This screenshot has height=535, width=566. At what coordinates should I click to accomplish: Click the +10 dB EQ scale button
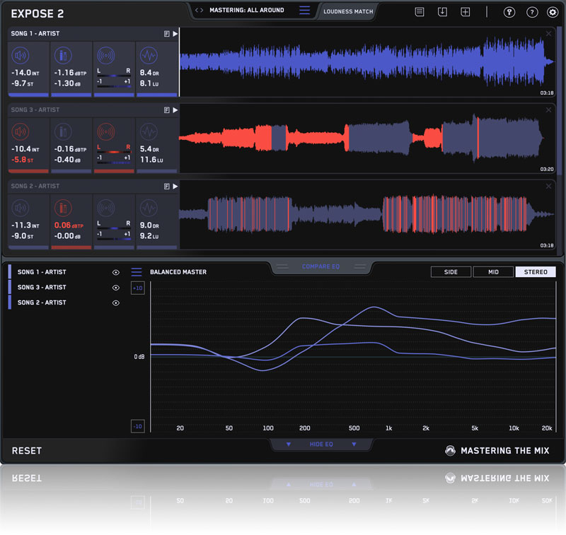pos(138,288)
